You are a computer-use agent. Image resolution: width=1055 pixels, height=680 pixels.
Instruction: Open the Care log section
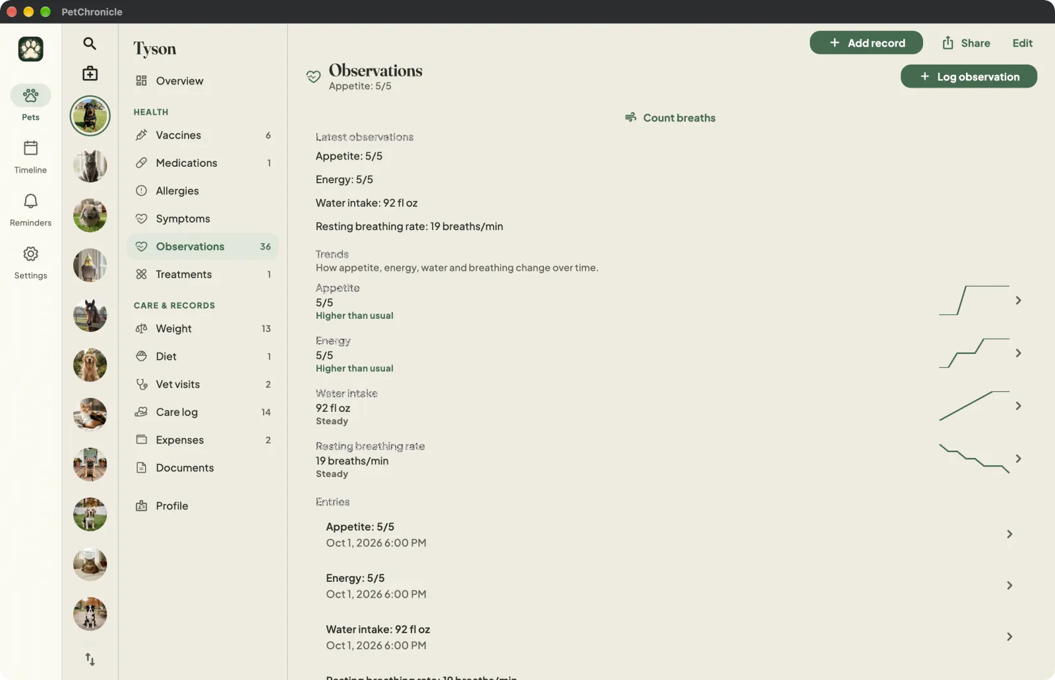[x=202, y=412]
